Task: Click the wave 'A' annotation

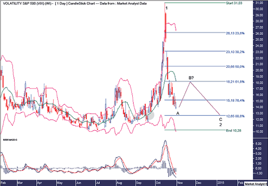Action: 178,113
